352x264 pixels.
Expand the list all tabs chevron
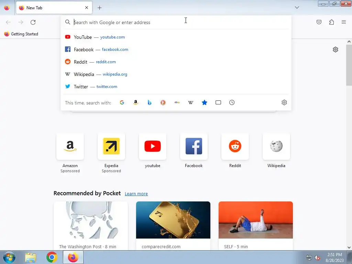[297, 8]
